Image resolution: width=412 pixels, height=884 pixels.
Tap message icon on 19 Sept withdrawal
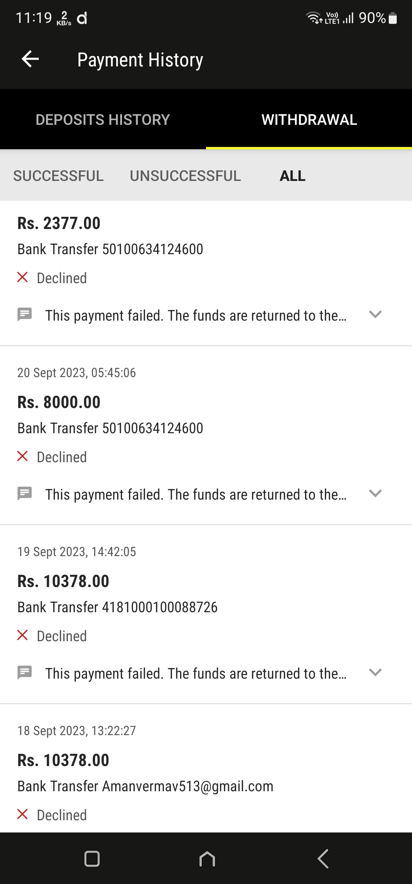(x=25, y=673)
